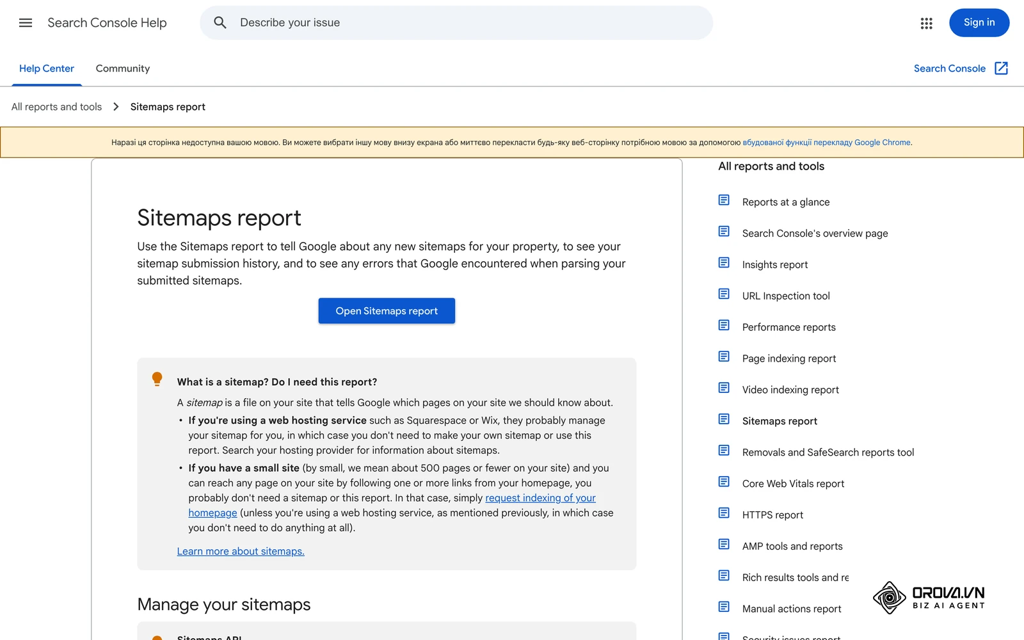Image resolution: width=1024 pixels, height=640 pixels.
Task: Open the Video indexing report article
Action: tap(790, 390)
